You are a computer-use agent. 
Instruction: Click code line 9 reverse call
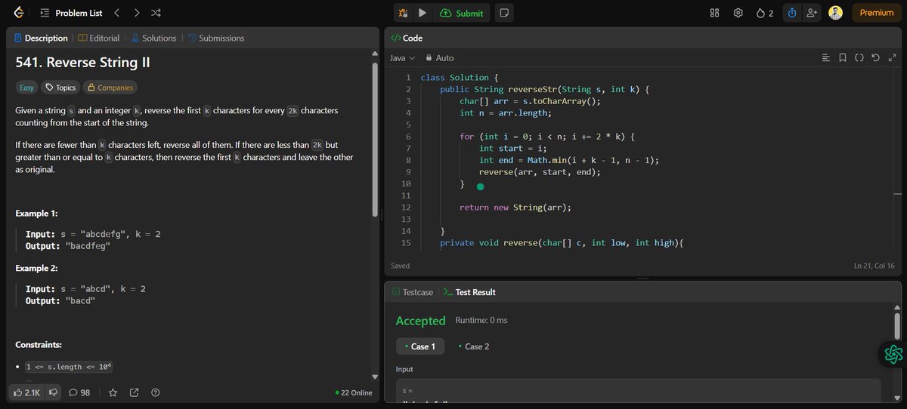click(x=540, y=171)
